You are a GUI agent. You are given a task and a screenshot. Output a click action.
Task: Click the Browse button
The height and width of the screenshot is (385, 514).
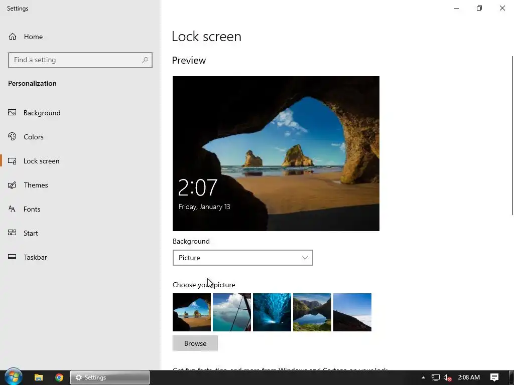[x=195, y=343]
